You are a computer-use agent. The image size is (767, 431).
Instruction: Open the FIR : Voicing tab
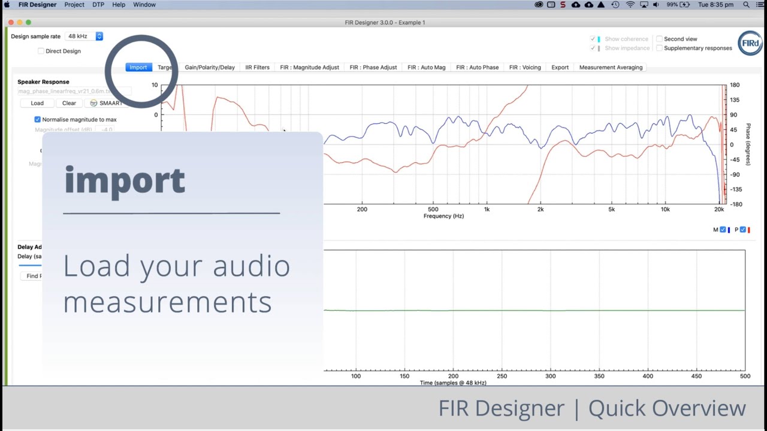point(525,67)
